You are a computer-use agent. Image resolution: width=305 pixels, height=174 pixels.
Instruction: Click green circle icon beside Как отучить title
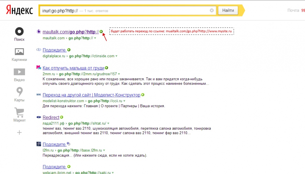point(106,68)
